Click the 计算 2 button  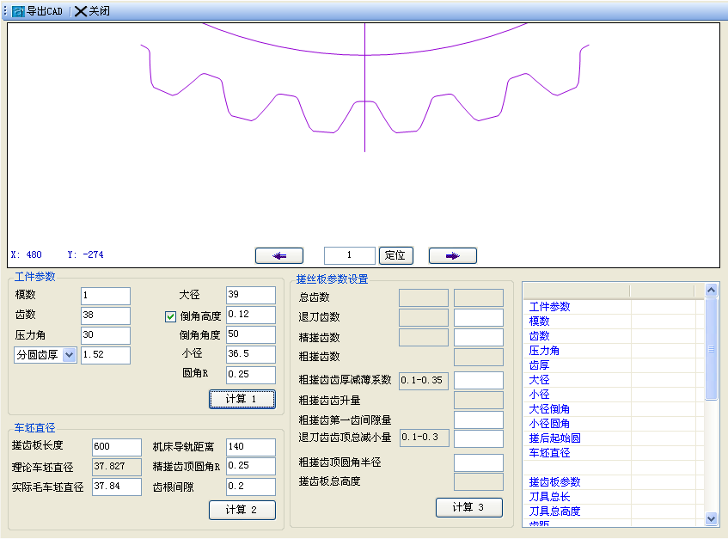(x=242, y=510)
